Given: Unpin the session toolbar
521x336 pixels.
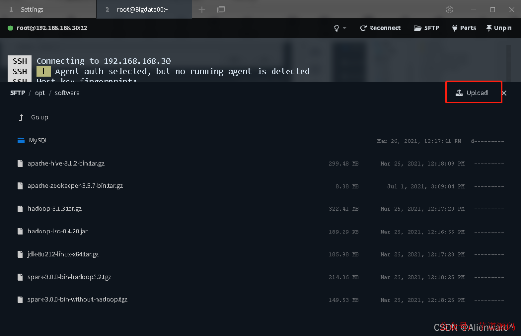Looking at the screenshot, I should 499,28.
